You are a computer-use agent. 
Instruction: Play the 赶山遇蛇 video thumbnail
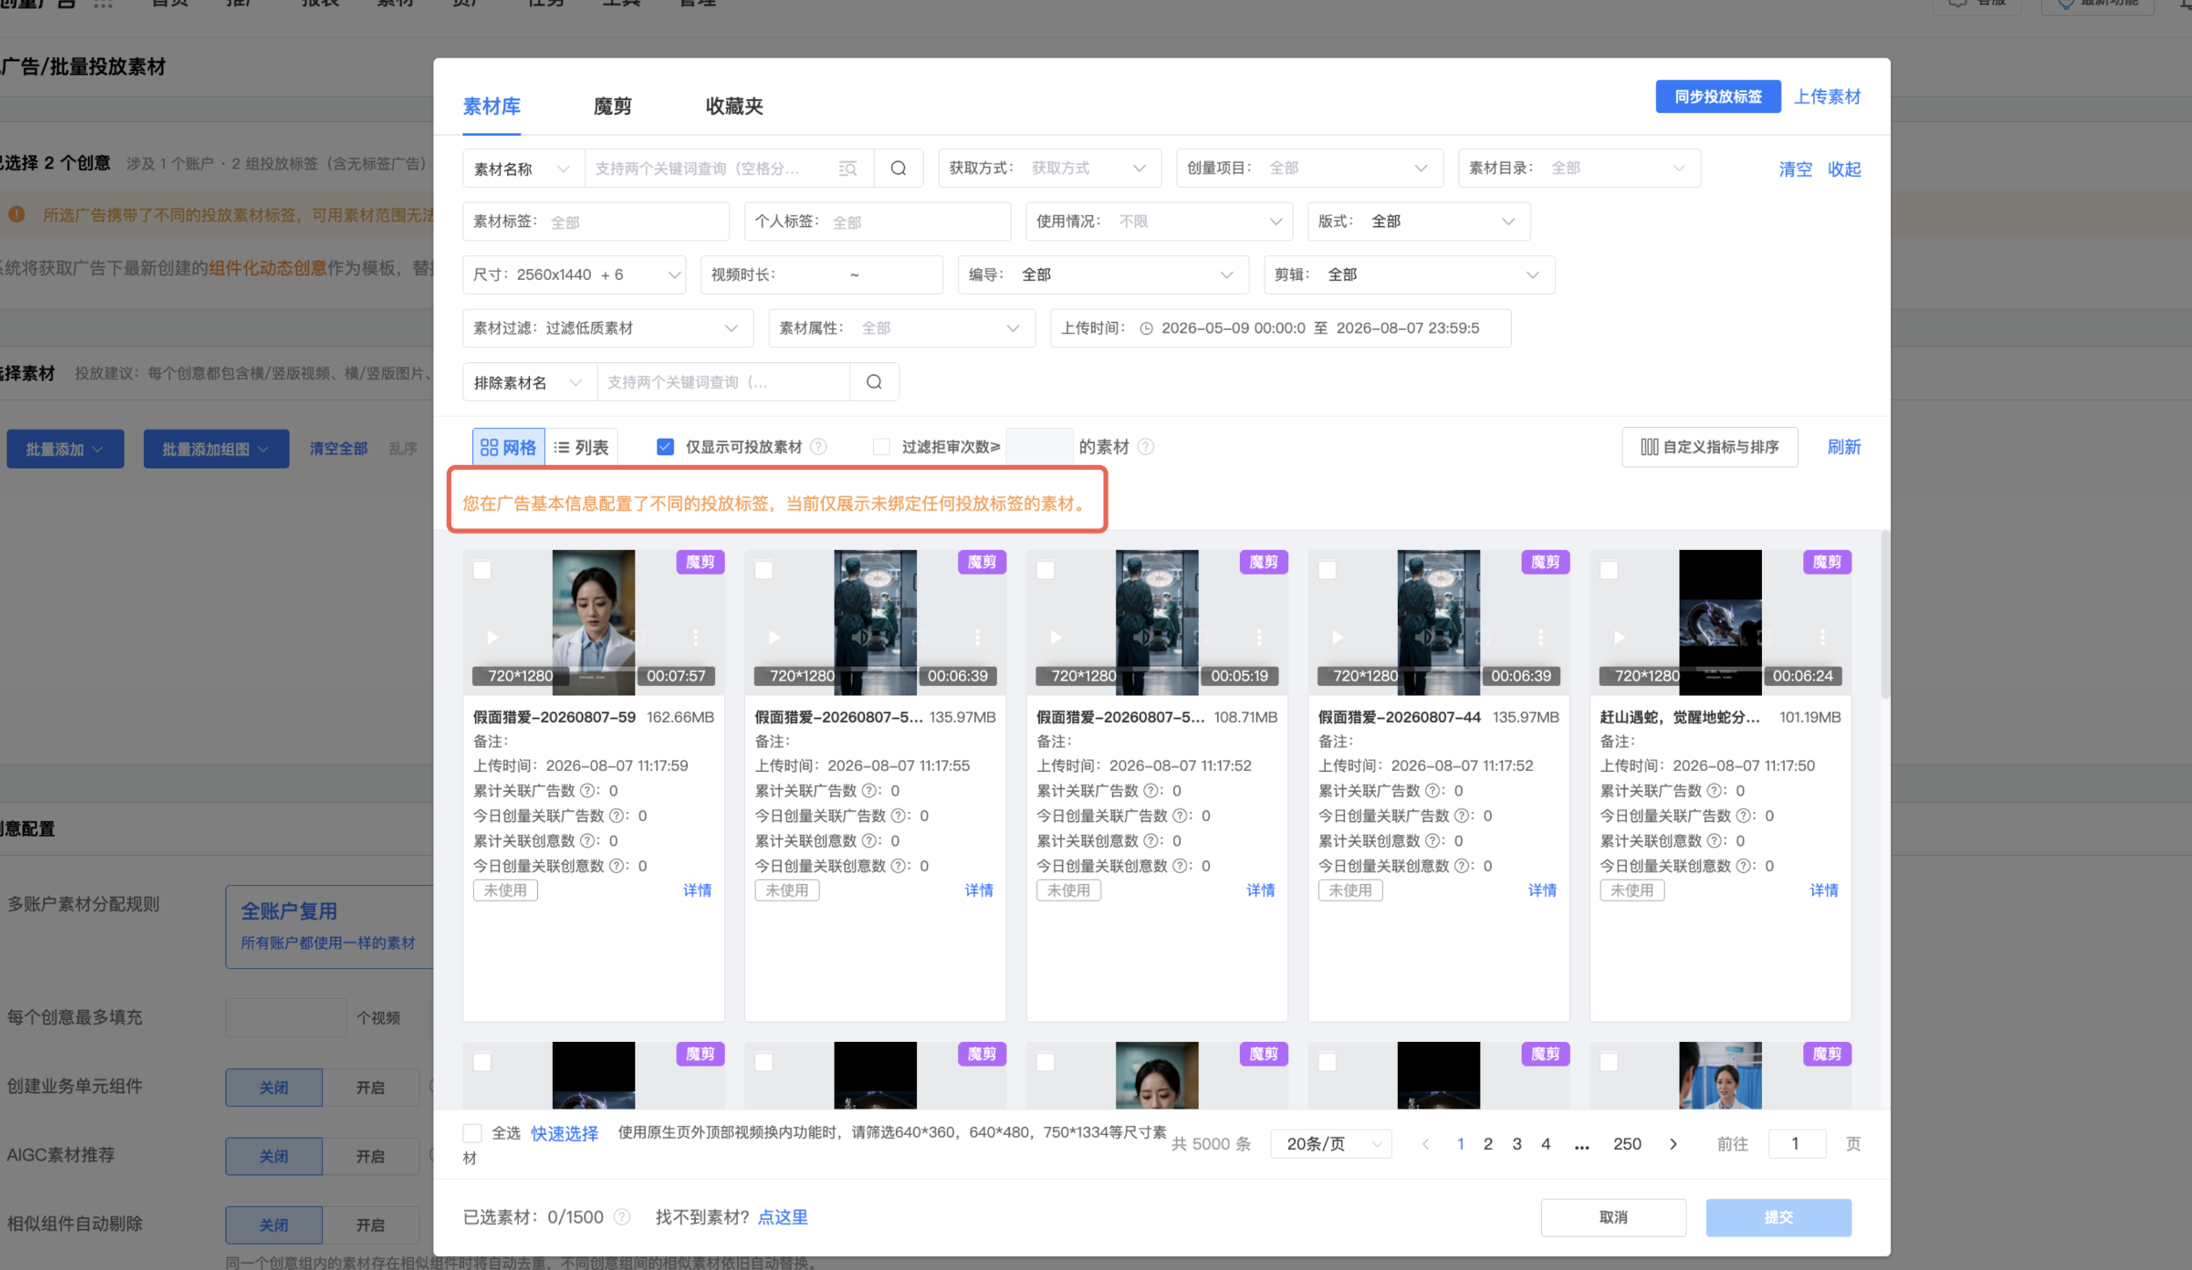pyautogui.click(x=1619, y=637)
